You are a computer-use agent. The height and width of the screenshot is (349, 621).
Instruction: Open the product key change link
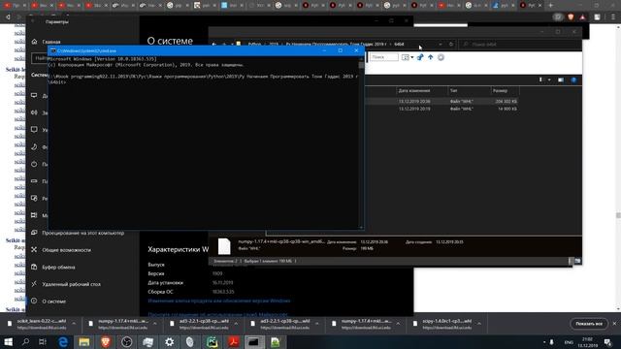[x=218, y=301]
